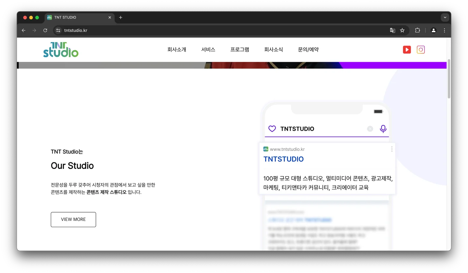Open the 프로그램 menu

[240, 50]
